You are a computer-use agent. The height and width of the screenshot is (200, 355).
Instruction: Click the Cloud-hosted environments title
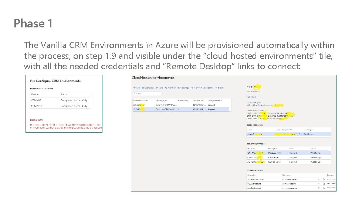click(x=153, y=77)
